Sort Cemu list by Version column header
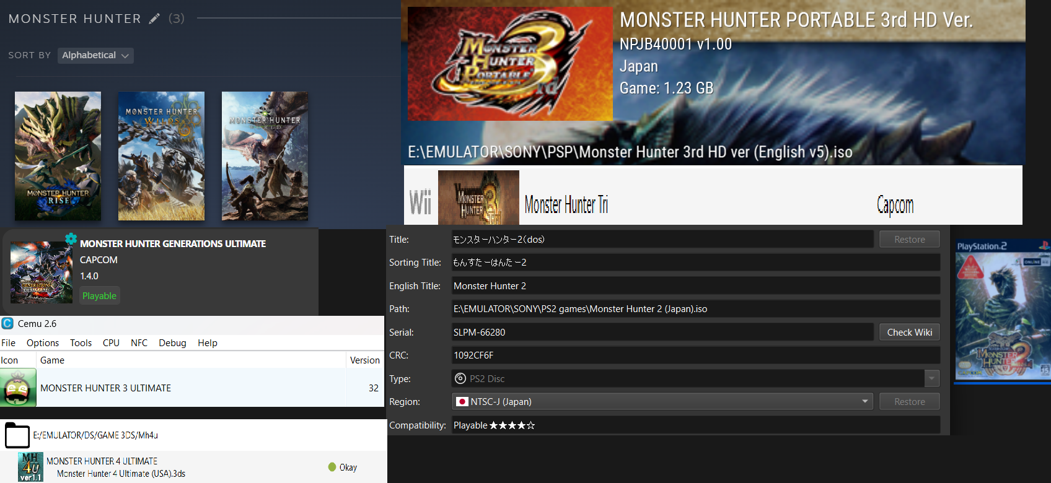Viewport: 1051px width, 483px height. pos(365,360)
